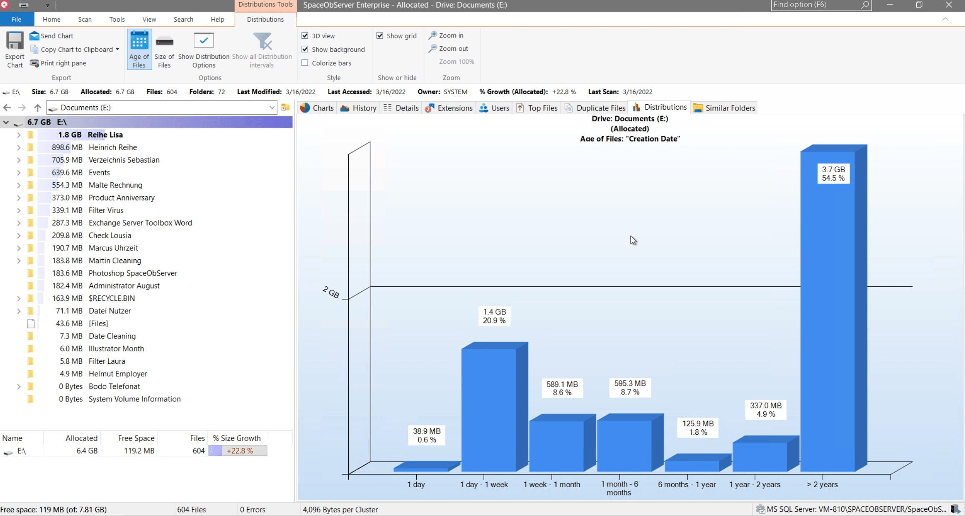Enable Colorize bars checkbox

305,63
